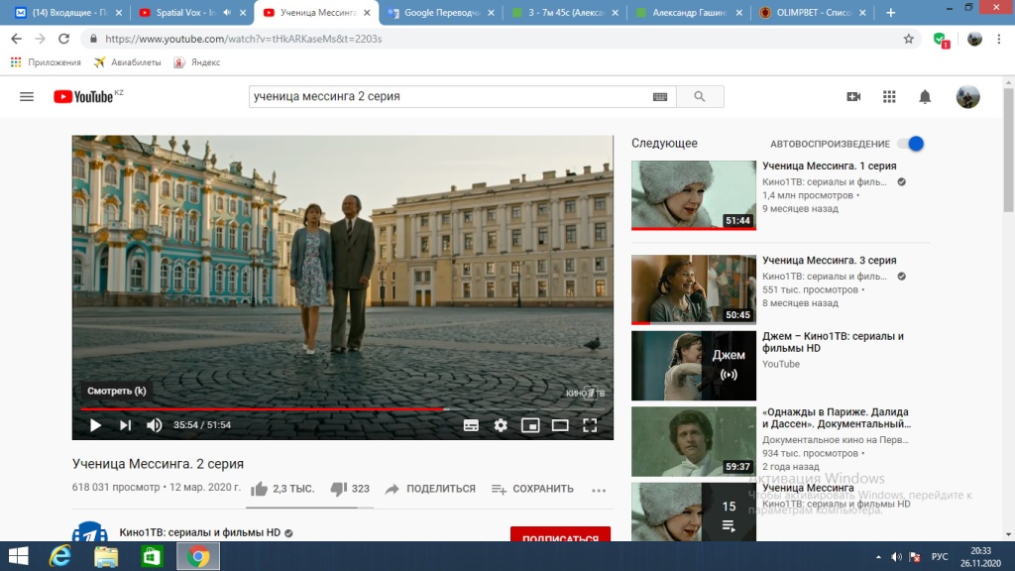Toggle the Автовоспроизведение switch off
The image size is (1015, 571).
pyautogui.click(x=911, y=144)
